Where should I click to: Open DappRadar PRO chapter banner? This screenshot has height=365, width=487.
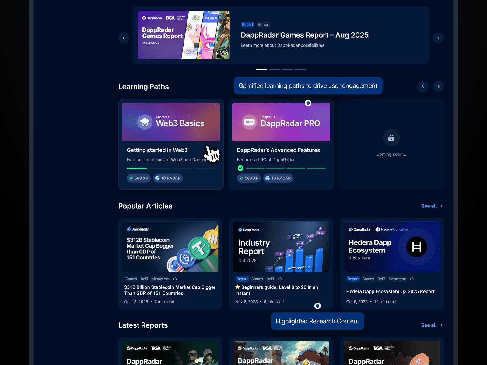[x=281, y=122]
